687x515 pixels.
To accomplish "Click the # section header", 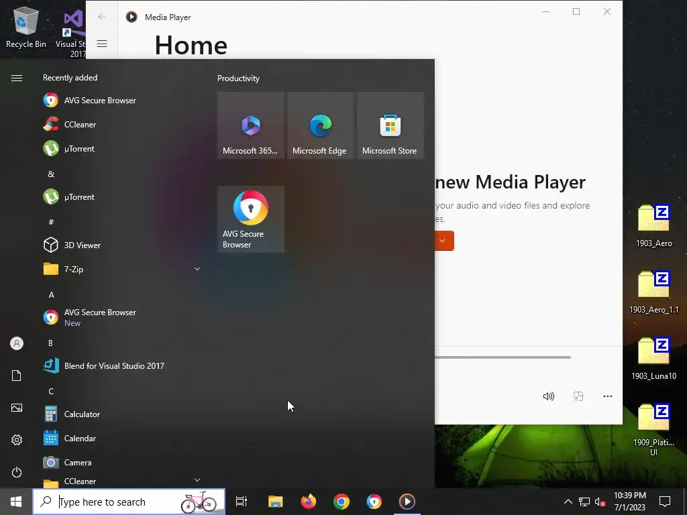I will pyautogui.click(x=51, y=222).
